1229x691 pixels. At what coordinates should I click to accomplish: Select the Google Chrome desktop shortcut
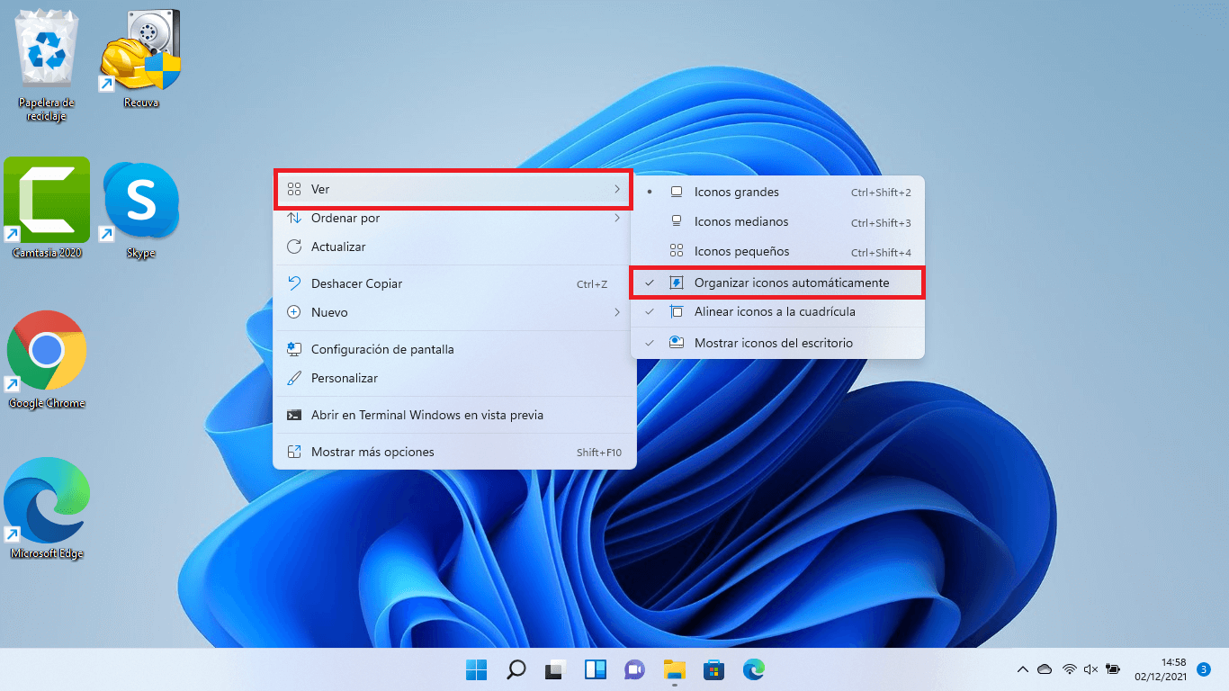47,359
